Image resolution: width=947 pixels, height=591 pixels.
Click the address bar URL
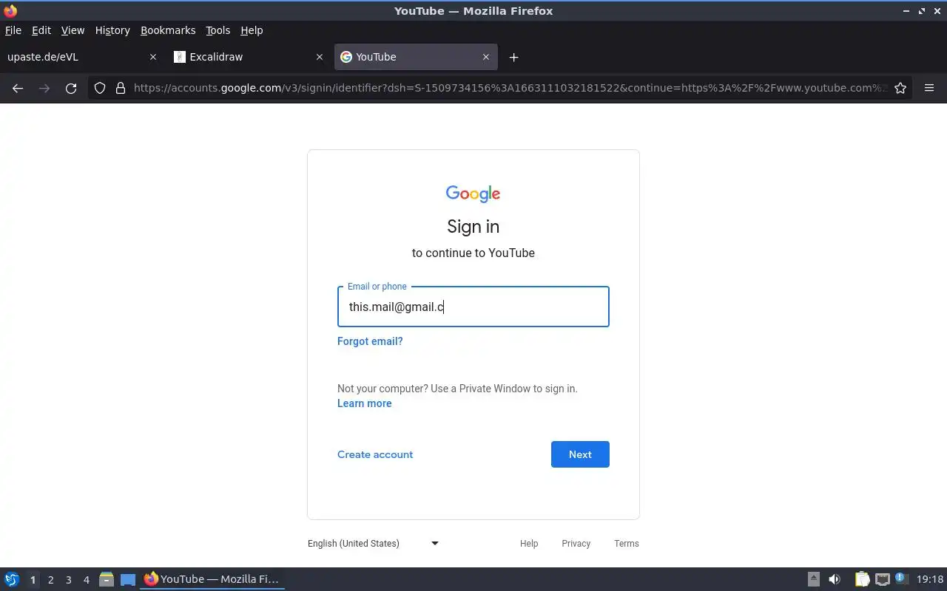[x=510, y=88]
